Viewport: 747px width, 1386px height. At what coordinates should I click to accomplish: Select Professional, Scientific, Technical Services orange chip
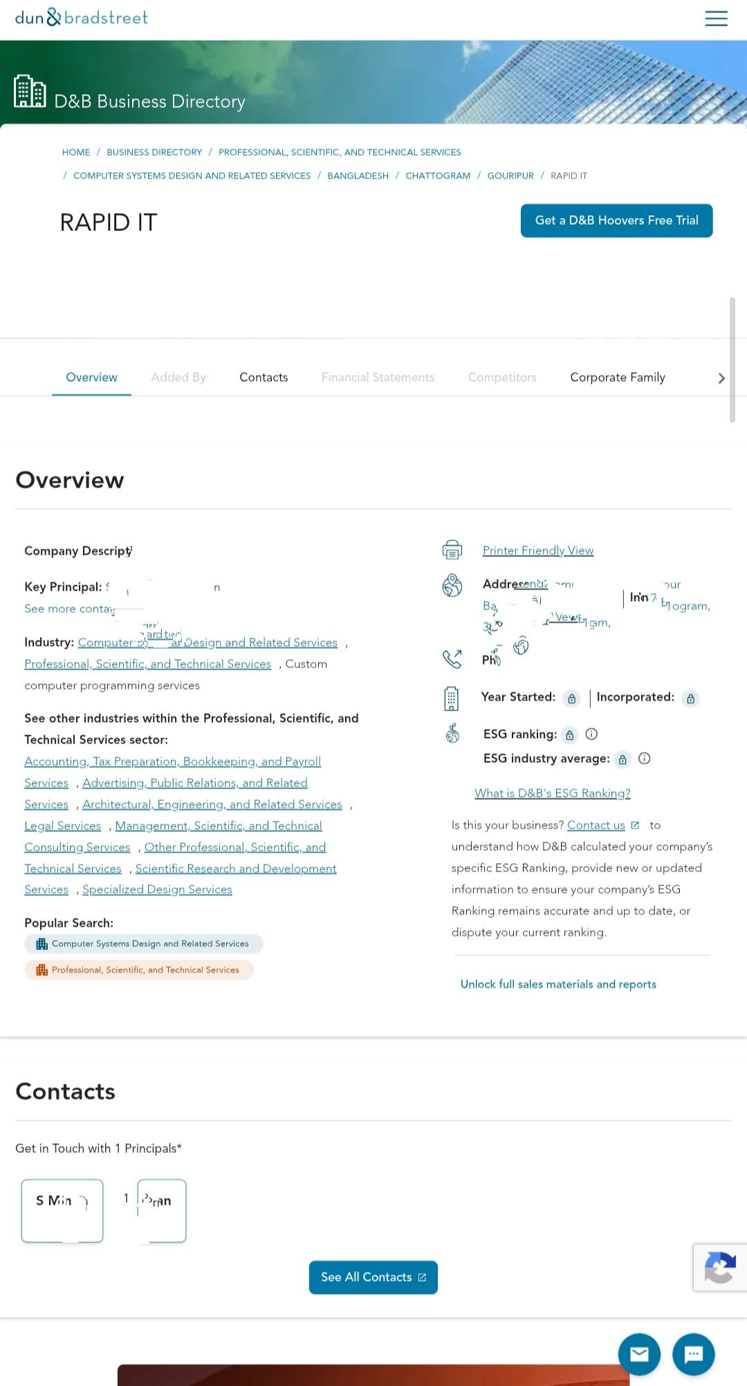click(x=138, y=970)
